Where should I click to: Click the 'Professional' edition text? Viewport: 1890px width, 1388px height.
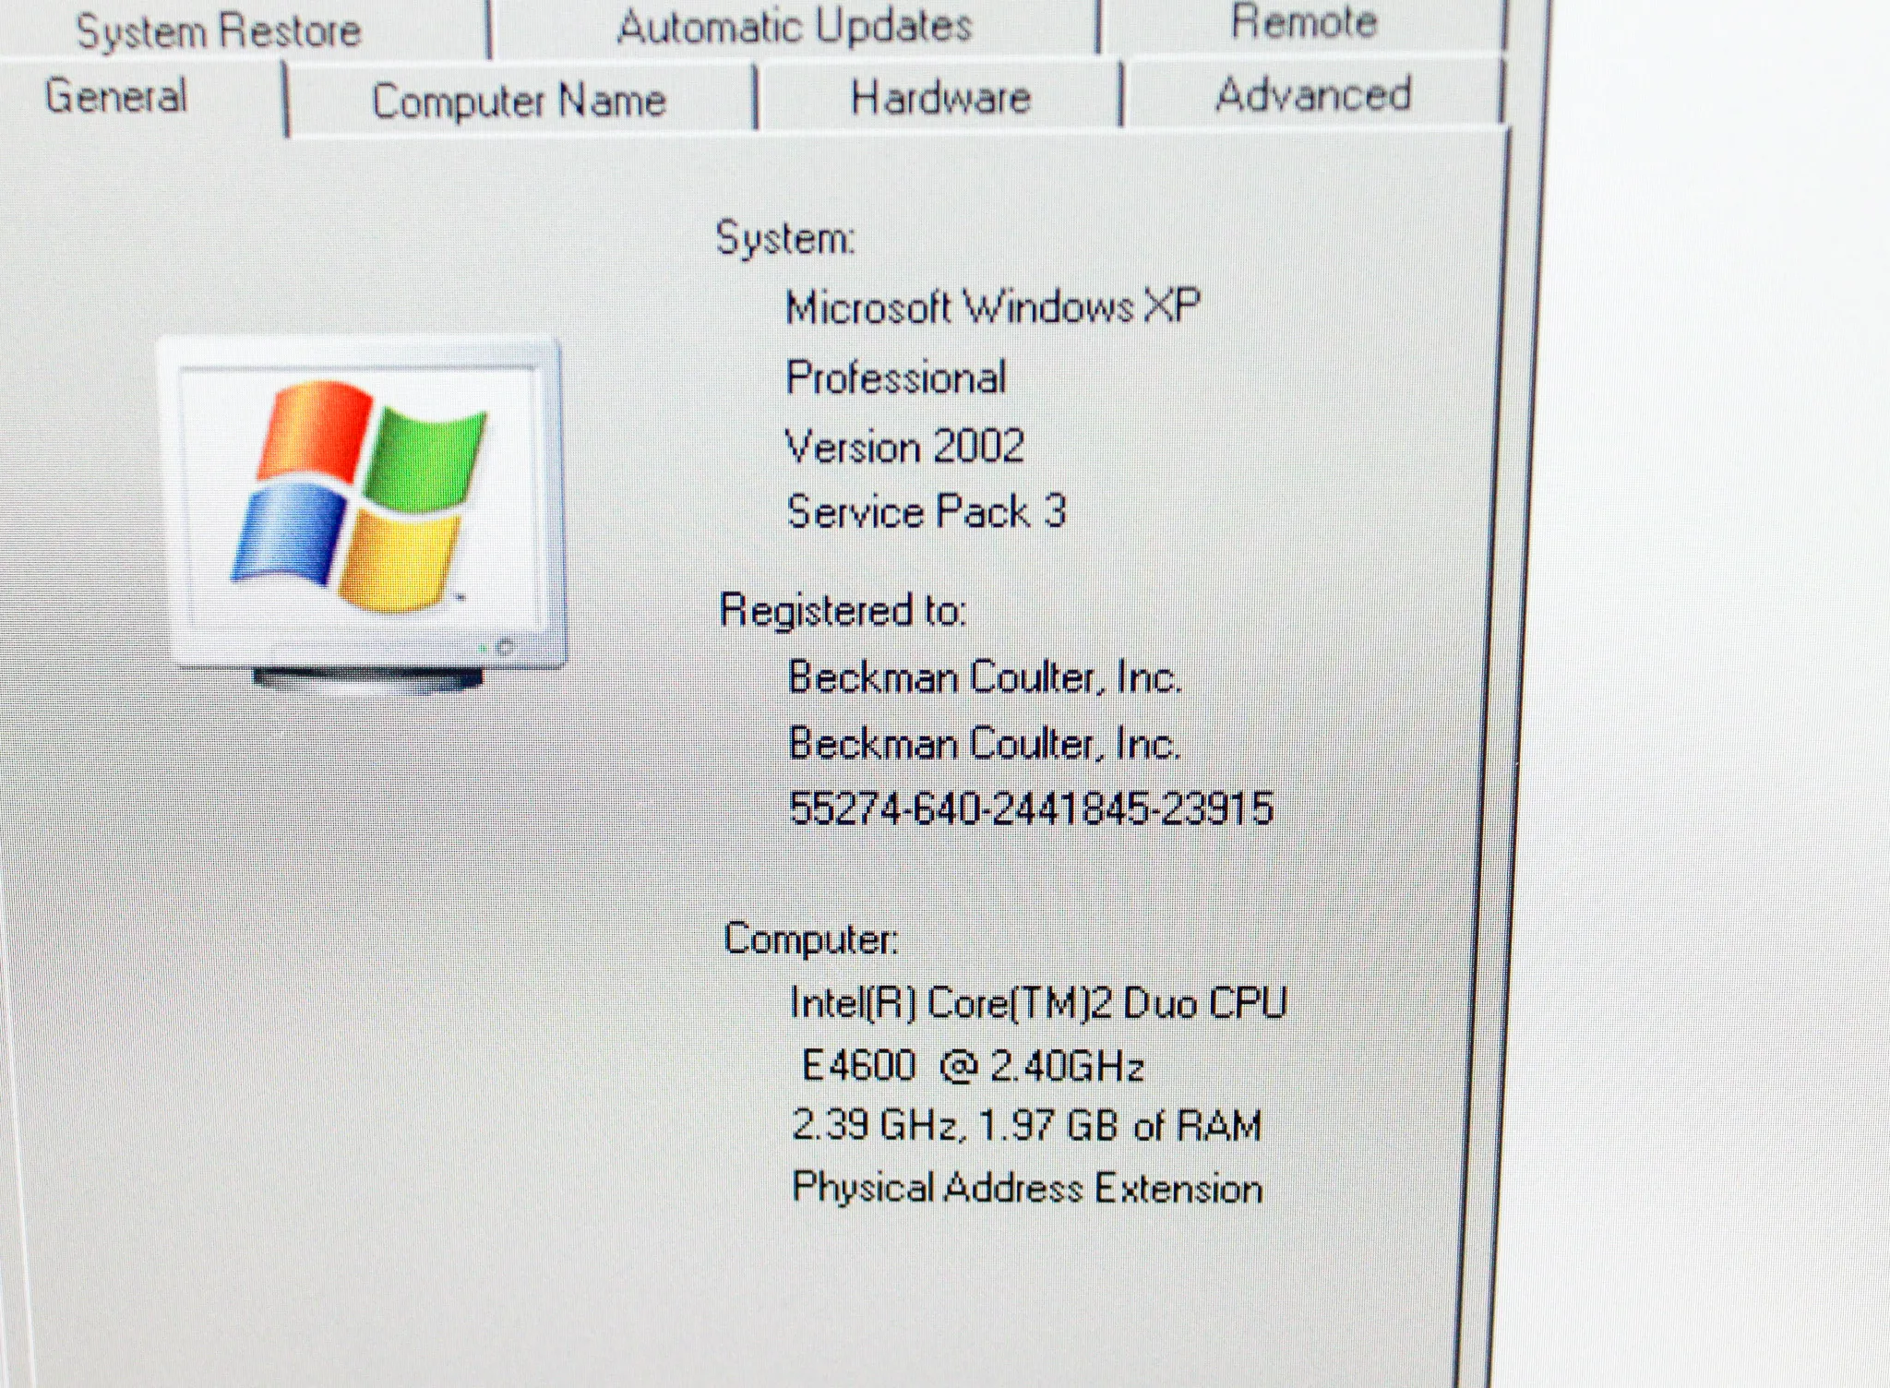click(895, 377)
